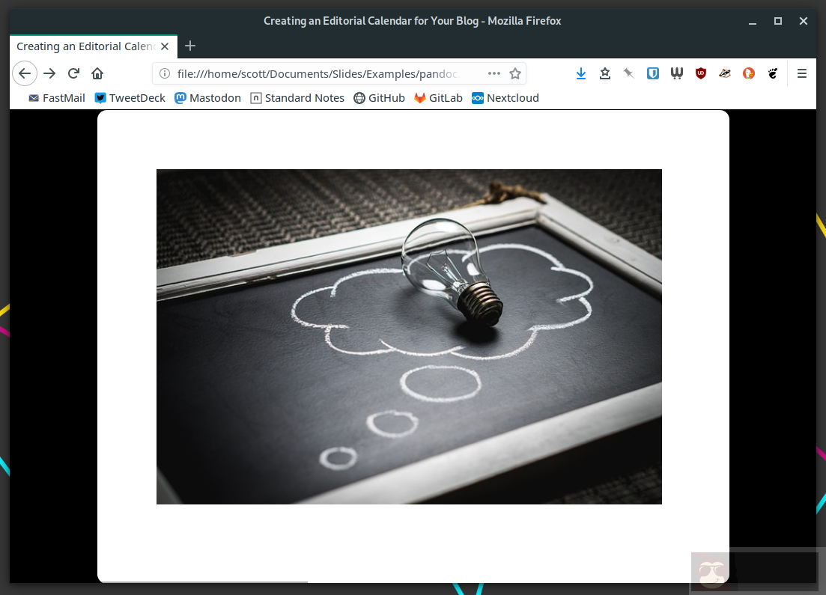Open the GitLab bookmark
The image size is (826, 595).
438,98
